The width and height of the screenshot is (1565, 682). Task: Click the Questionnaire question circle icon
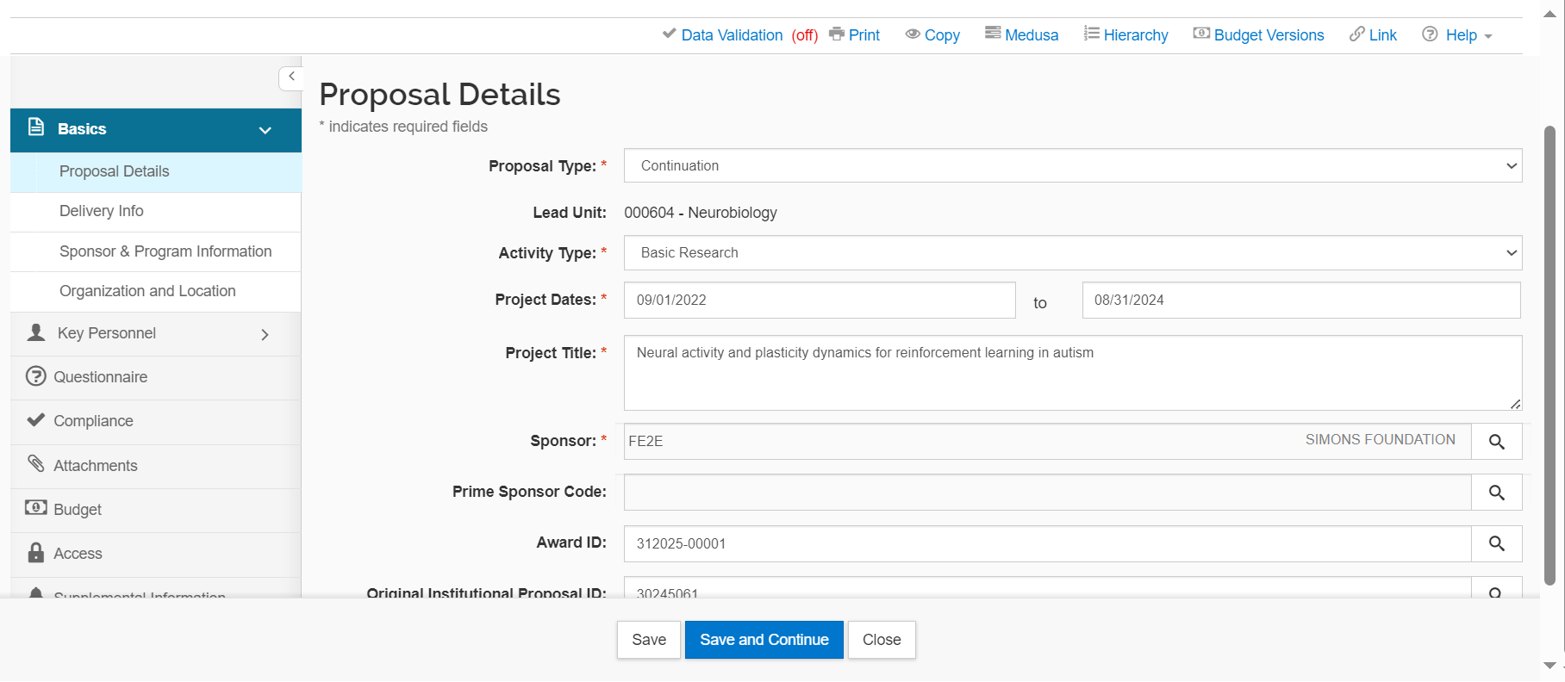(x=36, y=376)
